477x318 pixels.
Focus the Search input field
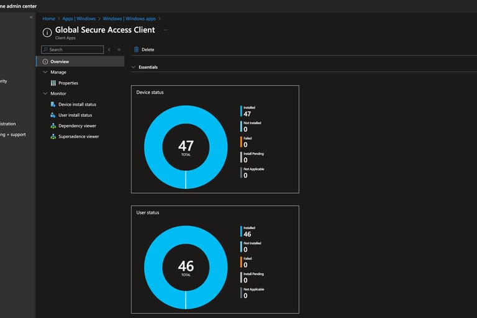[x=73, y=49]
